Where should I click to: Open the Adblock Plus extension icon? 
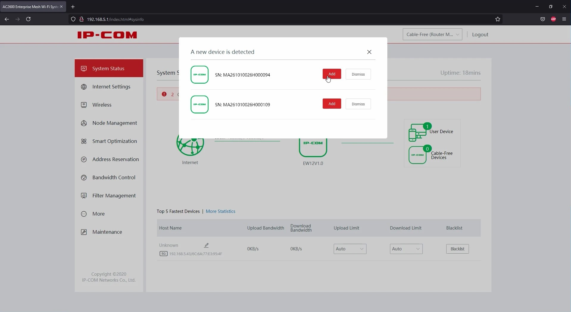553,19
